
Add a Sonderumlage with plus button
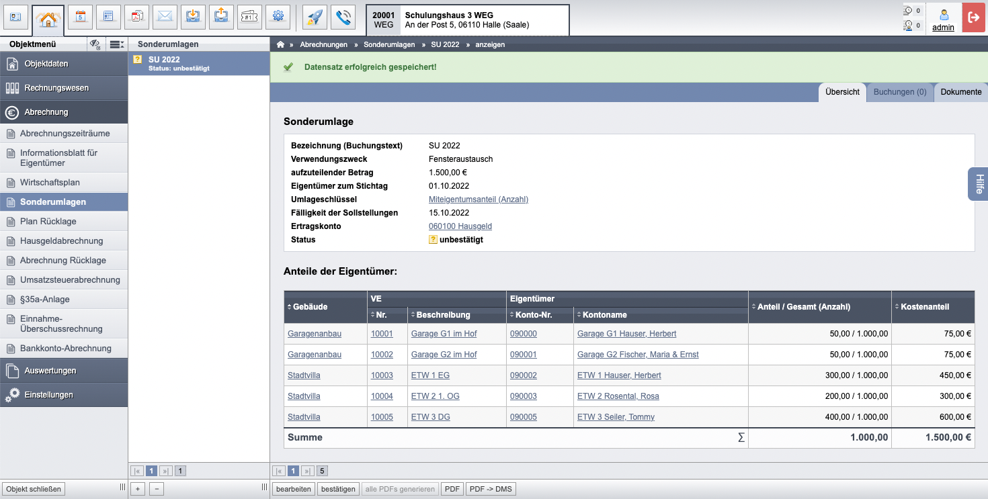pos(138,489)
